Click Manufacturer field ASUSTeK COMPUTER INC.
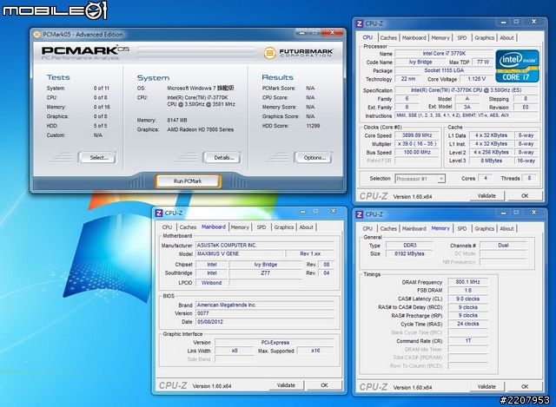The image size is (556, 407). tap(265, 246)
